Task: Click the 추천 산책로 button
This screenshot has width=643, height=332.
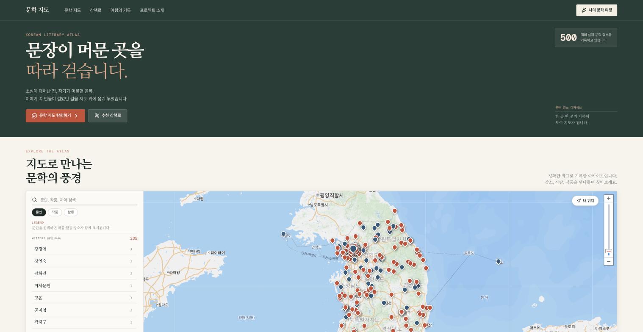Action: 108,116
